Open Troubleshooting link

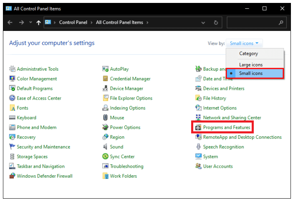tap(127, 166)
